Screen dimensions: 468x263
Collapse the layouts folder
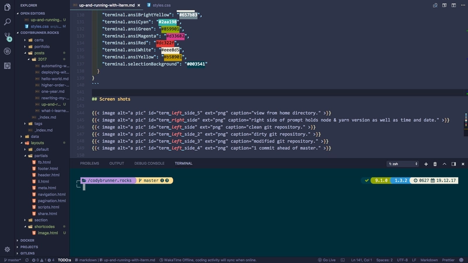[37, 143]
